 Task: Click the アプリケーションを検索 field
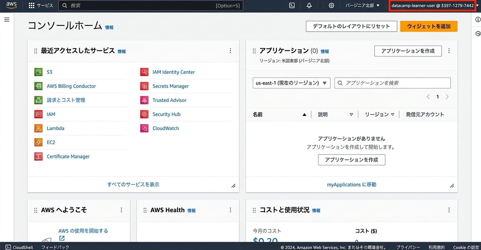[393, 83]
